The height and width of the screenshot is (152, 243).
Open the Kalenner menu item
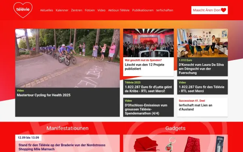tap(62, 10)
